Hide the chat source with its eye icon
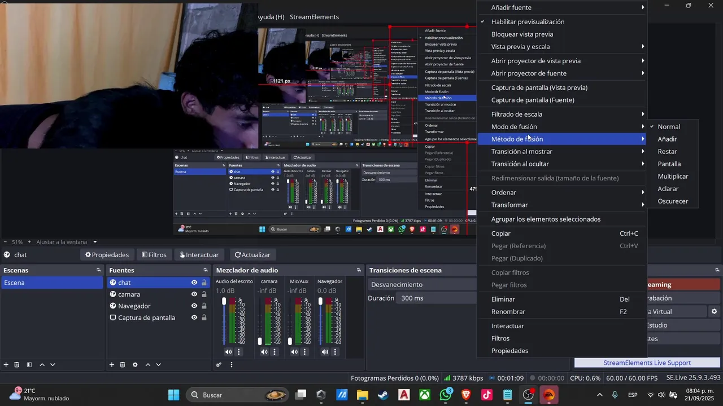Image resolution: width=723 pixels, height=406 pixels. [194, 283]
